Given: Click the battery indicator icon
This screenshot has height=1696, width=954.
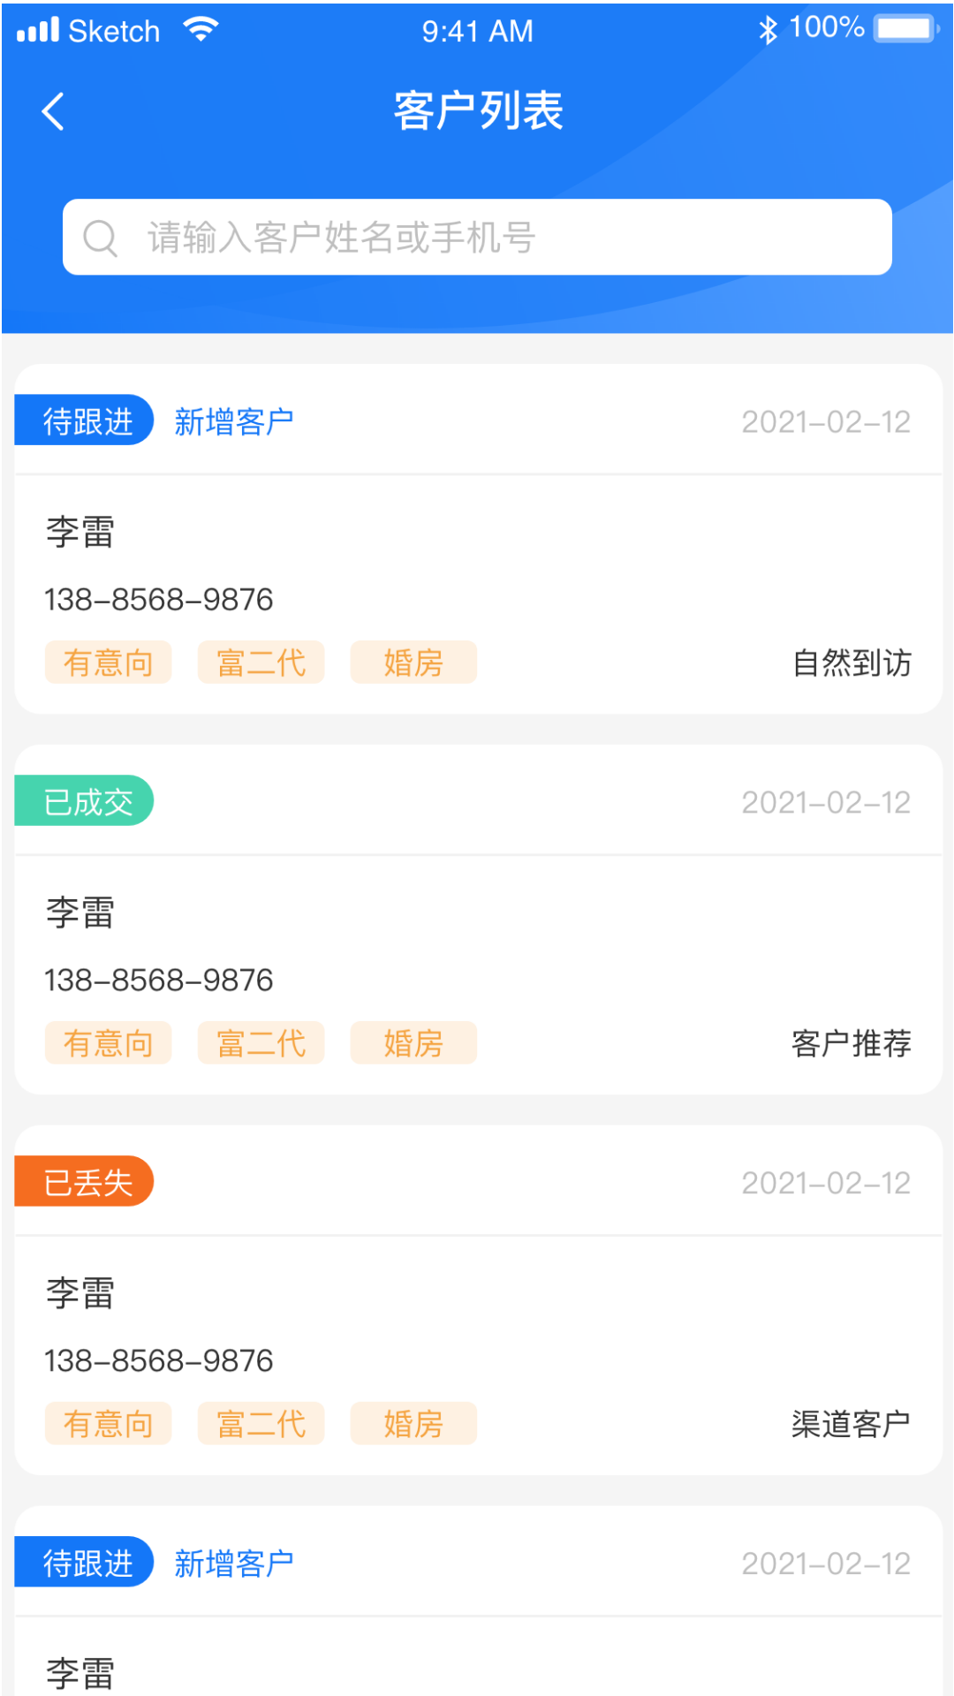Looking at the screenshot, I should click(906, 29).
